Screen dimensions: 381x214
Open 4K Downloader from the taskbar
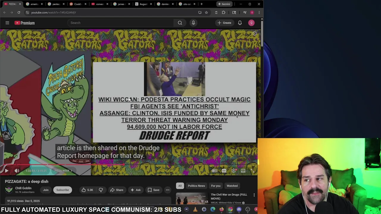(186, 210)
